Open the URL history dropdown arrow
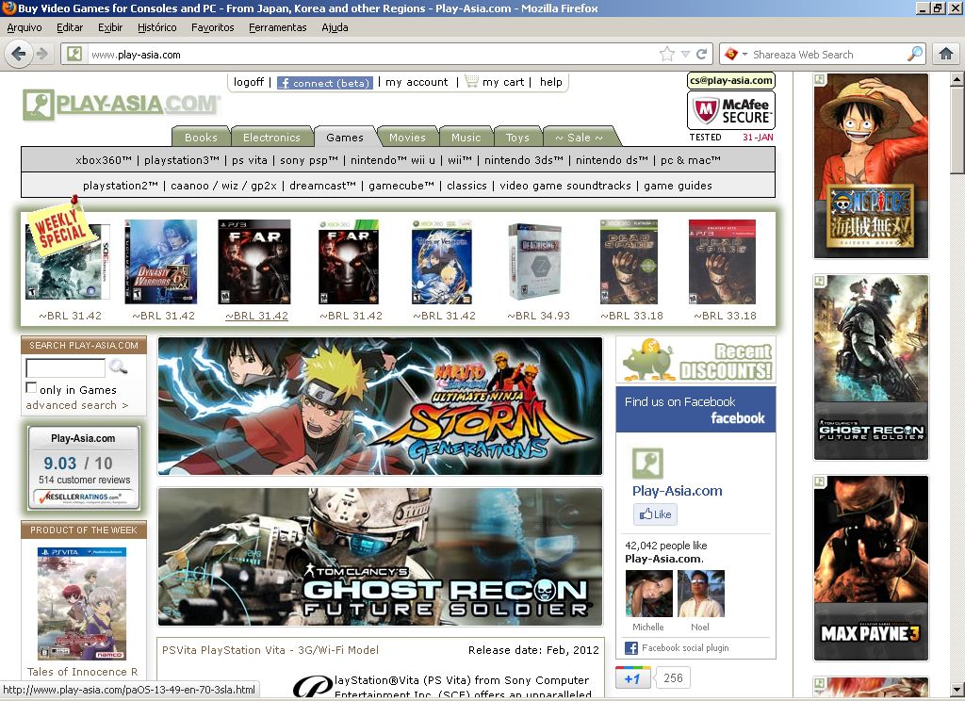The image size is (965, 701). pos(685,54)
